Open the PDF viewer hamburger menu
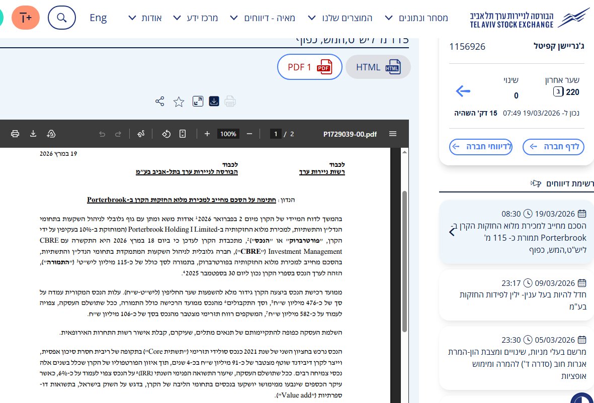 pos(393,134)
